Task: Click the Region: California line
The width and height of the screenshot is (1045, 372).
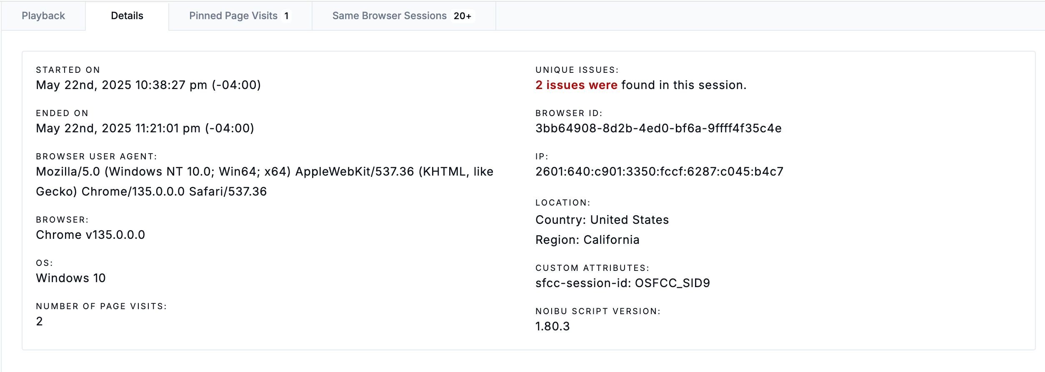Action: coord(587,240)
